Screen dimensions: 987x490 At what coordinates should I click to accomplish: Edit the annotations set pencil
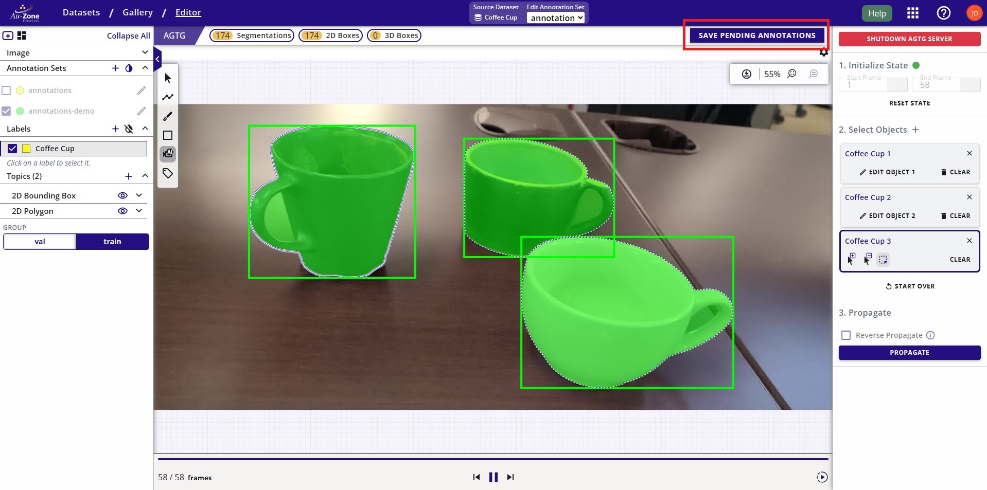(142, 90)
